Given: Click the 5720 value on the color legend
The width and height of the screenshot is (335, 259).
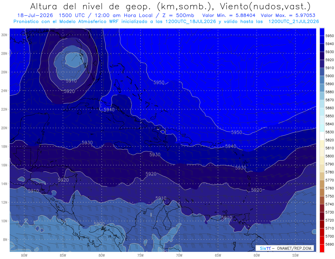Looking at the screenshot, I should point(329,220).
